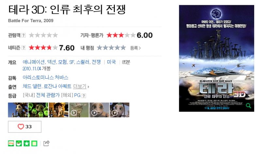This screenshot has width=261, height=154.
Task: Open the first still image thumbnail
Action: 18,110
